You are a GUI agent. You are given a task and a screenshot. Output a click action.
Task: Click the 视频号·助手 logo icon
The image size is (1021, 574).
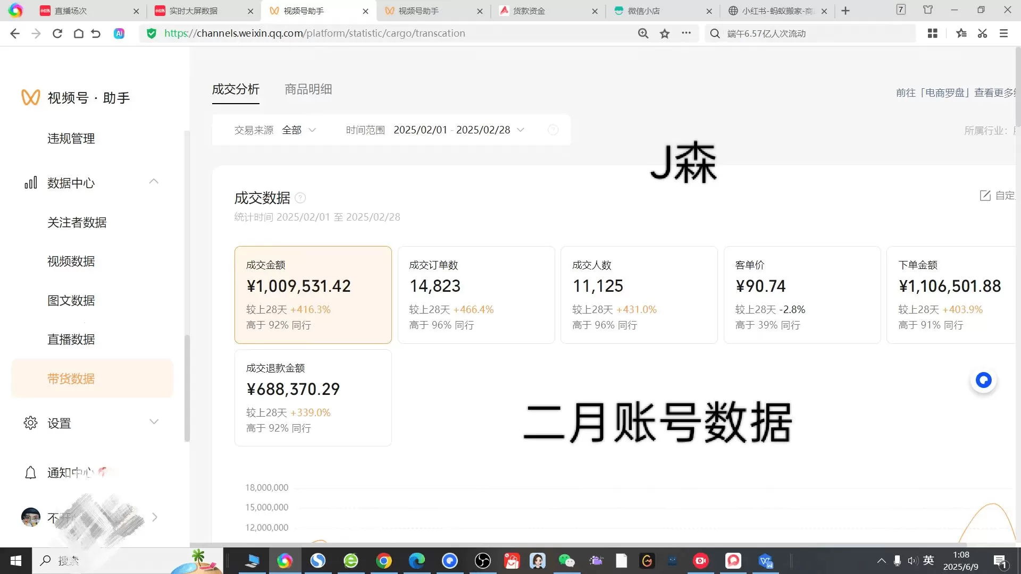30,97
